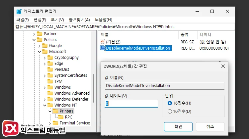Click the PeerDist folder icon

pyautogui.click(x=50, y=69)
